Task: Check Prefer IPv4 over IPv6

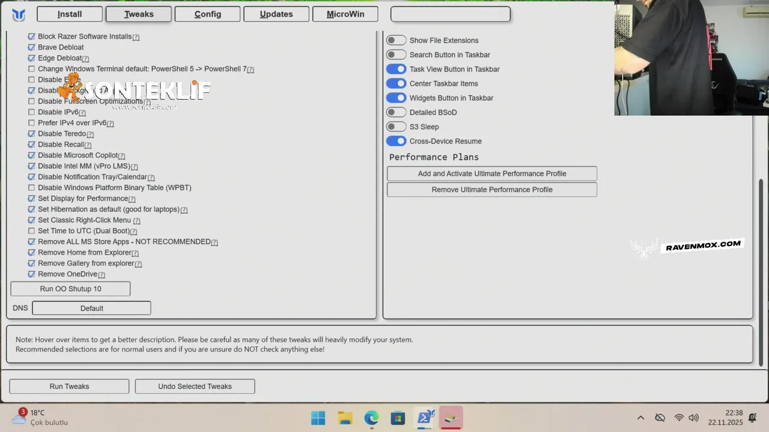Action: [x=32, y=123]
